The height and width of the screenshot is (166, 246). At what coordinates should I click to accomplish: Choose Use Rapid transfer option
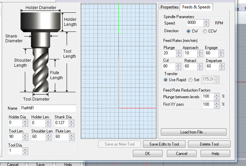coord(166,80)
